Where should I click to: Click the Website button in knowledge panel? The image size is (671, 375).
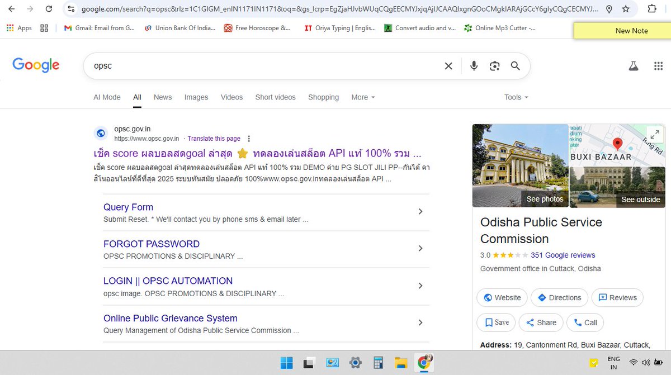coord(502,297)
